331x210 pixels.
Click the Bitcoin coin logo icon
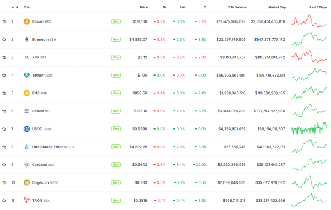pos(26,21)
